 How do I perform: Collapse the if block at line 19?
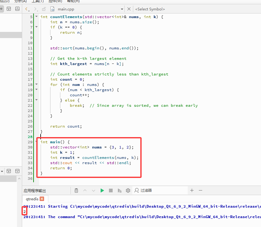tap(36, 90)
